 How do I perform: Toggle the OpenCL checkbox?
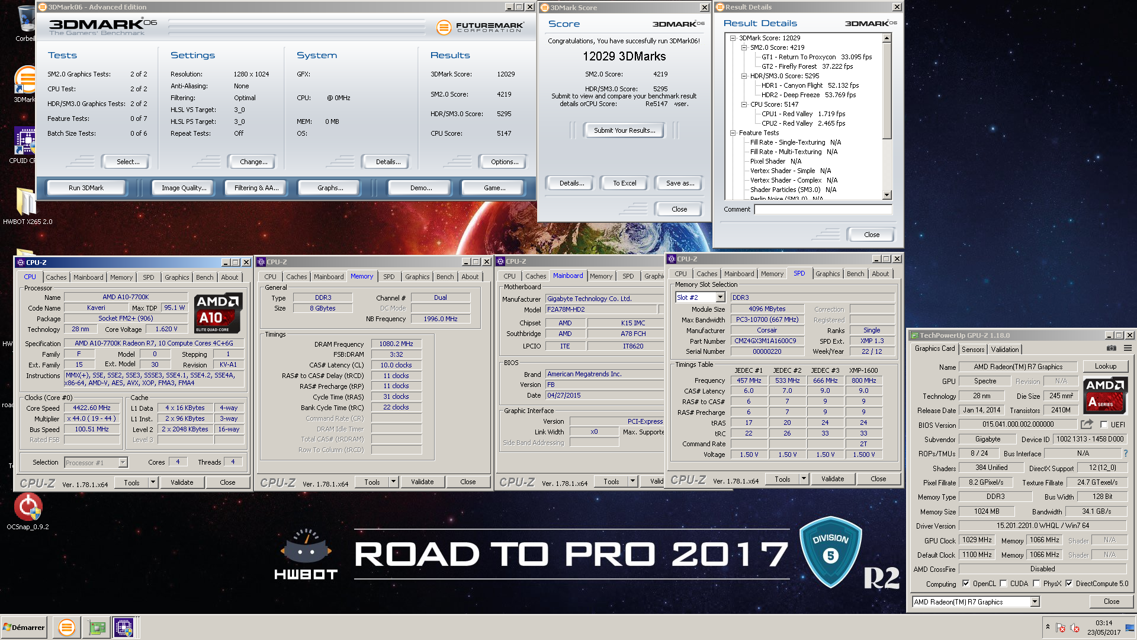[966, 584]
